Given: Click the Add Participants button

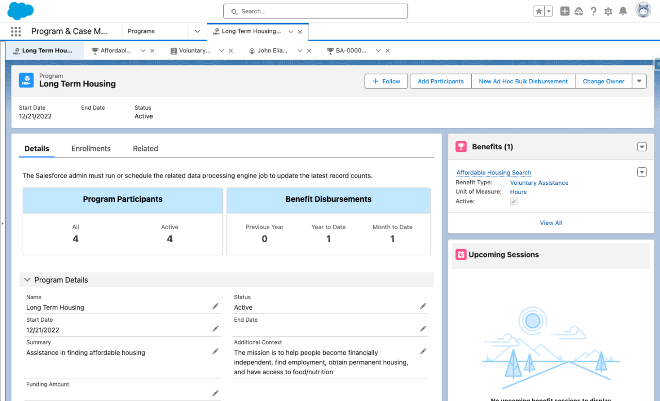Looking at the screenshot, I should coord(441,81).
